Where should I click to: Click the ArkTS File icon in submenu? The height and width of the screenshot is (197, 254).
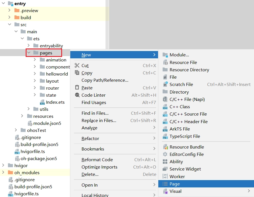coord(165,129)
